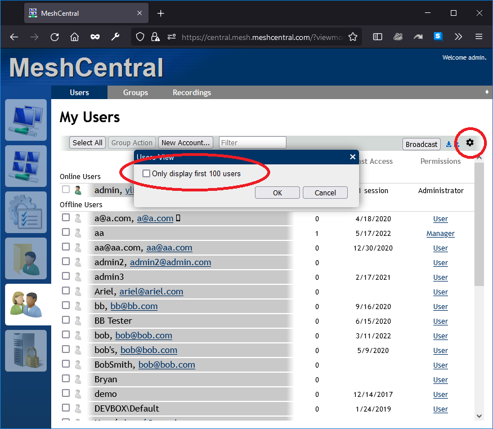This screenshot has height=429, width=493.
Task: Open the Group Action dropdown
Action: click(132, 142)
